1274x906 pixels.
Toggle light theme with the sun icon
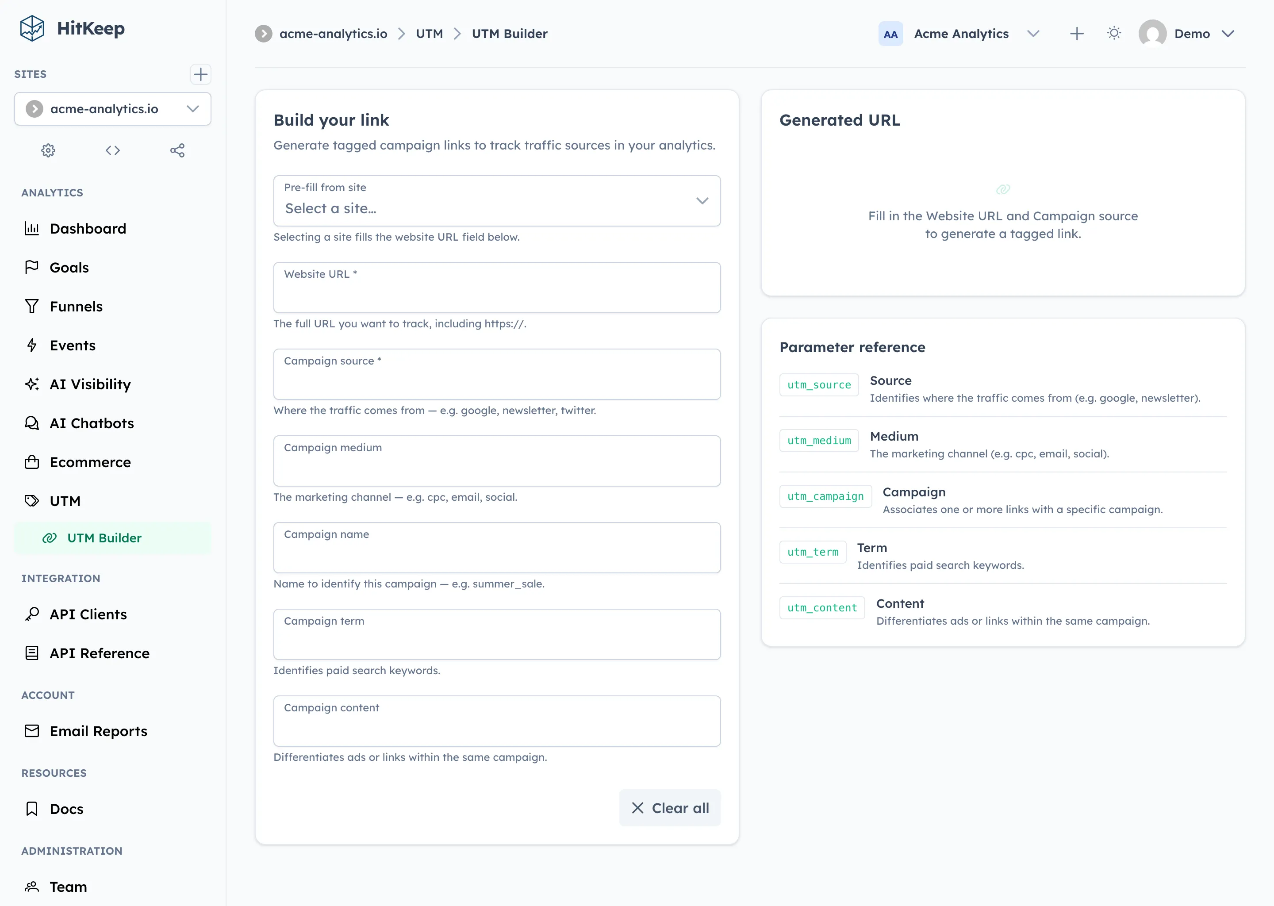1113,34
